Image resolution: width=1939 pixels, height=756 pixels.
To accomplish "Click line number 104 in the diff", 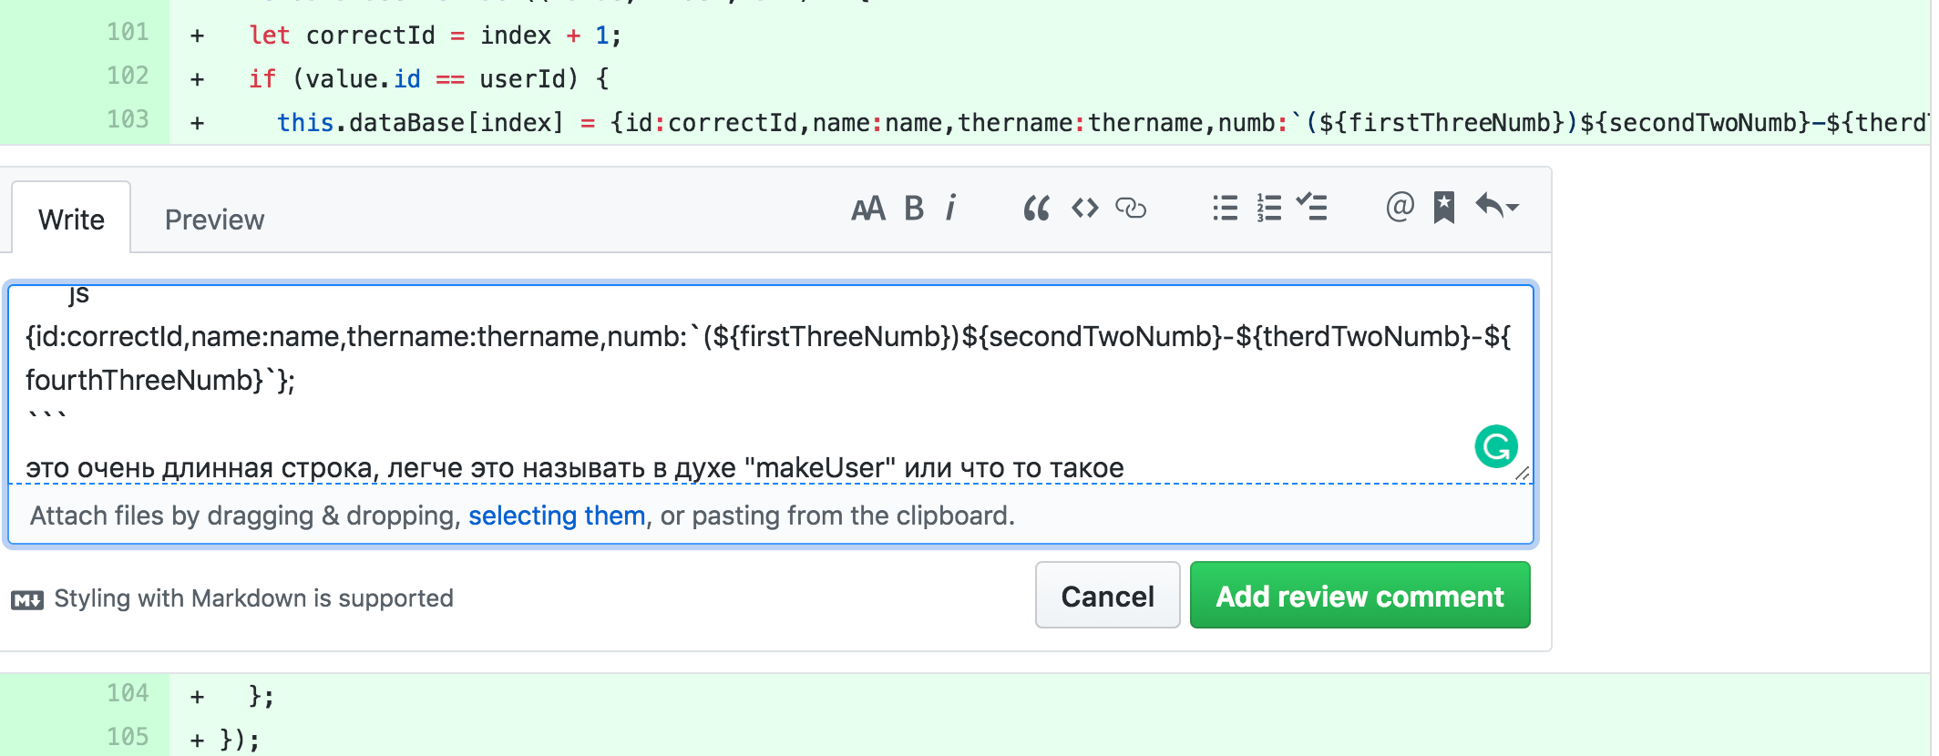I will tap(128, 694).
